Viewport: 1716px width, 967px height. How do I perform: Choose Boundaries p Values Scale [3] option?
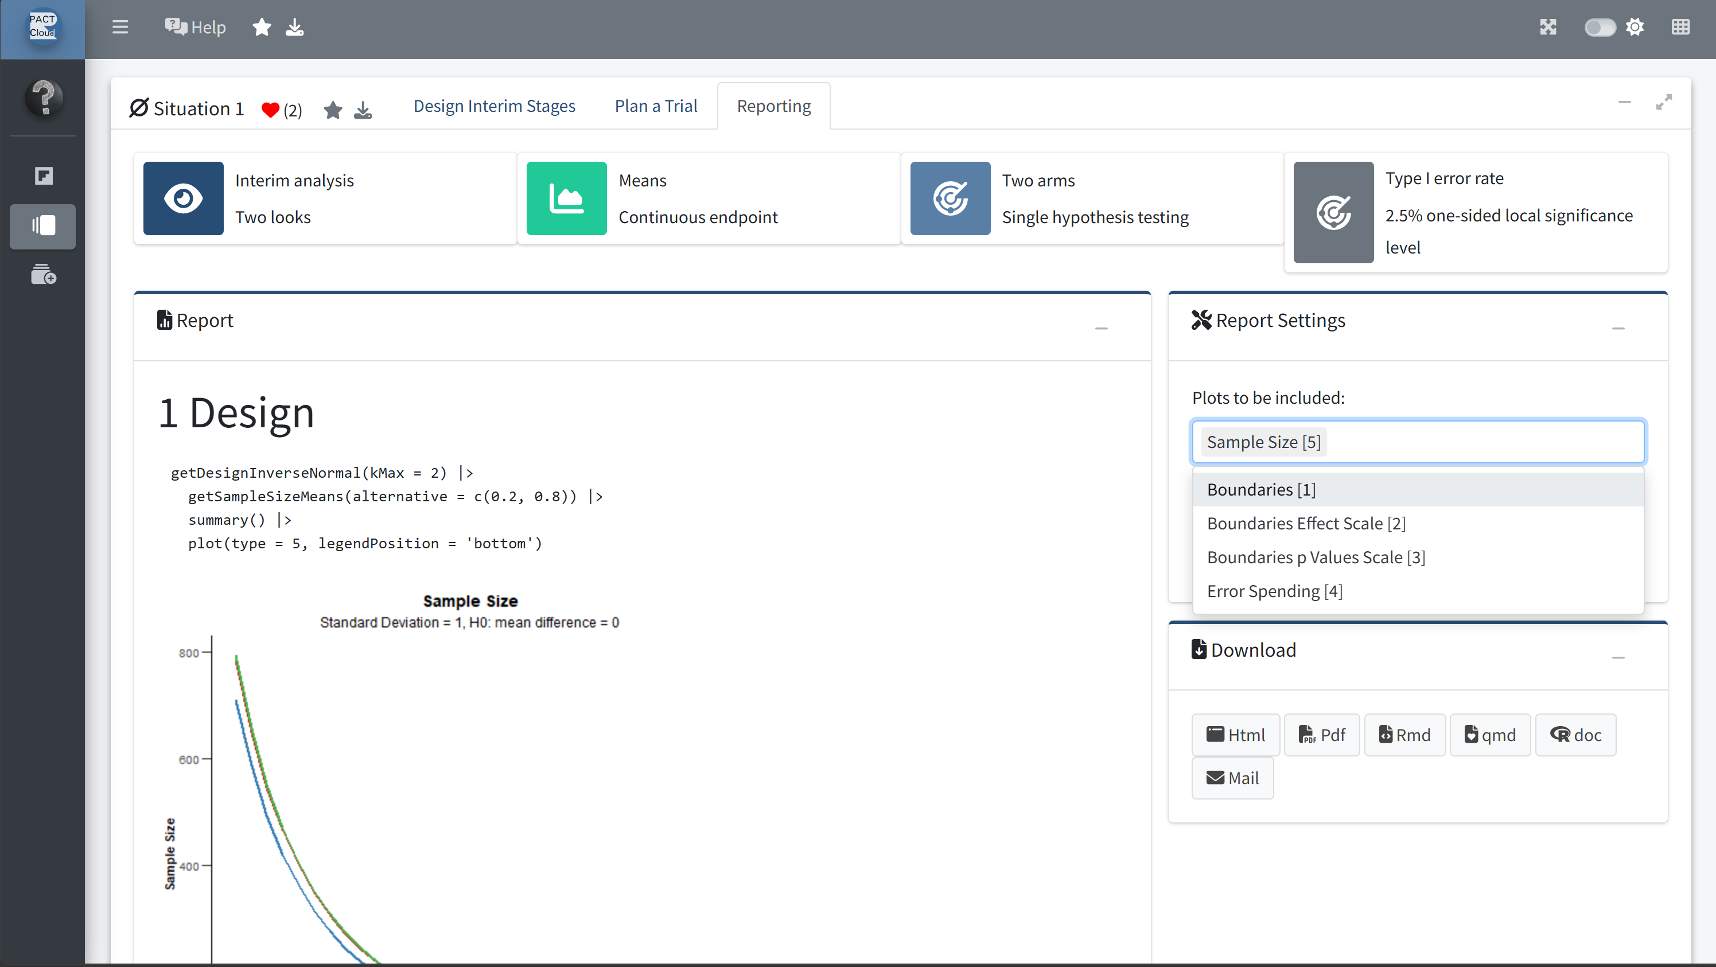[1418, 557]
